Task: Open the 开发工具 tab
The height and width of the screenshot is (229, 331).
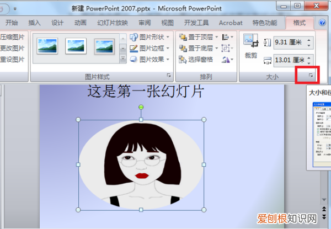Action: [x=196, y=23]
